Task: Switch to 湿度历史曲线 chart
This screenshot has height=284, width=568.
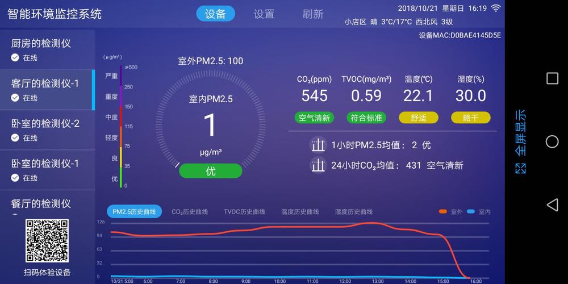Action: pyautogui.click(x=354, y=211)
